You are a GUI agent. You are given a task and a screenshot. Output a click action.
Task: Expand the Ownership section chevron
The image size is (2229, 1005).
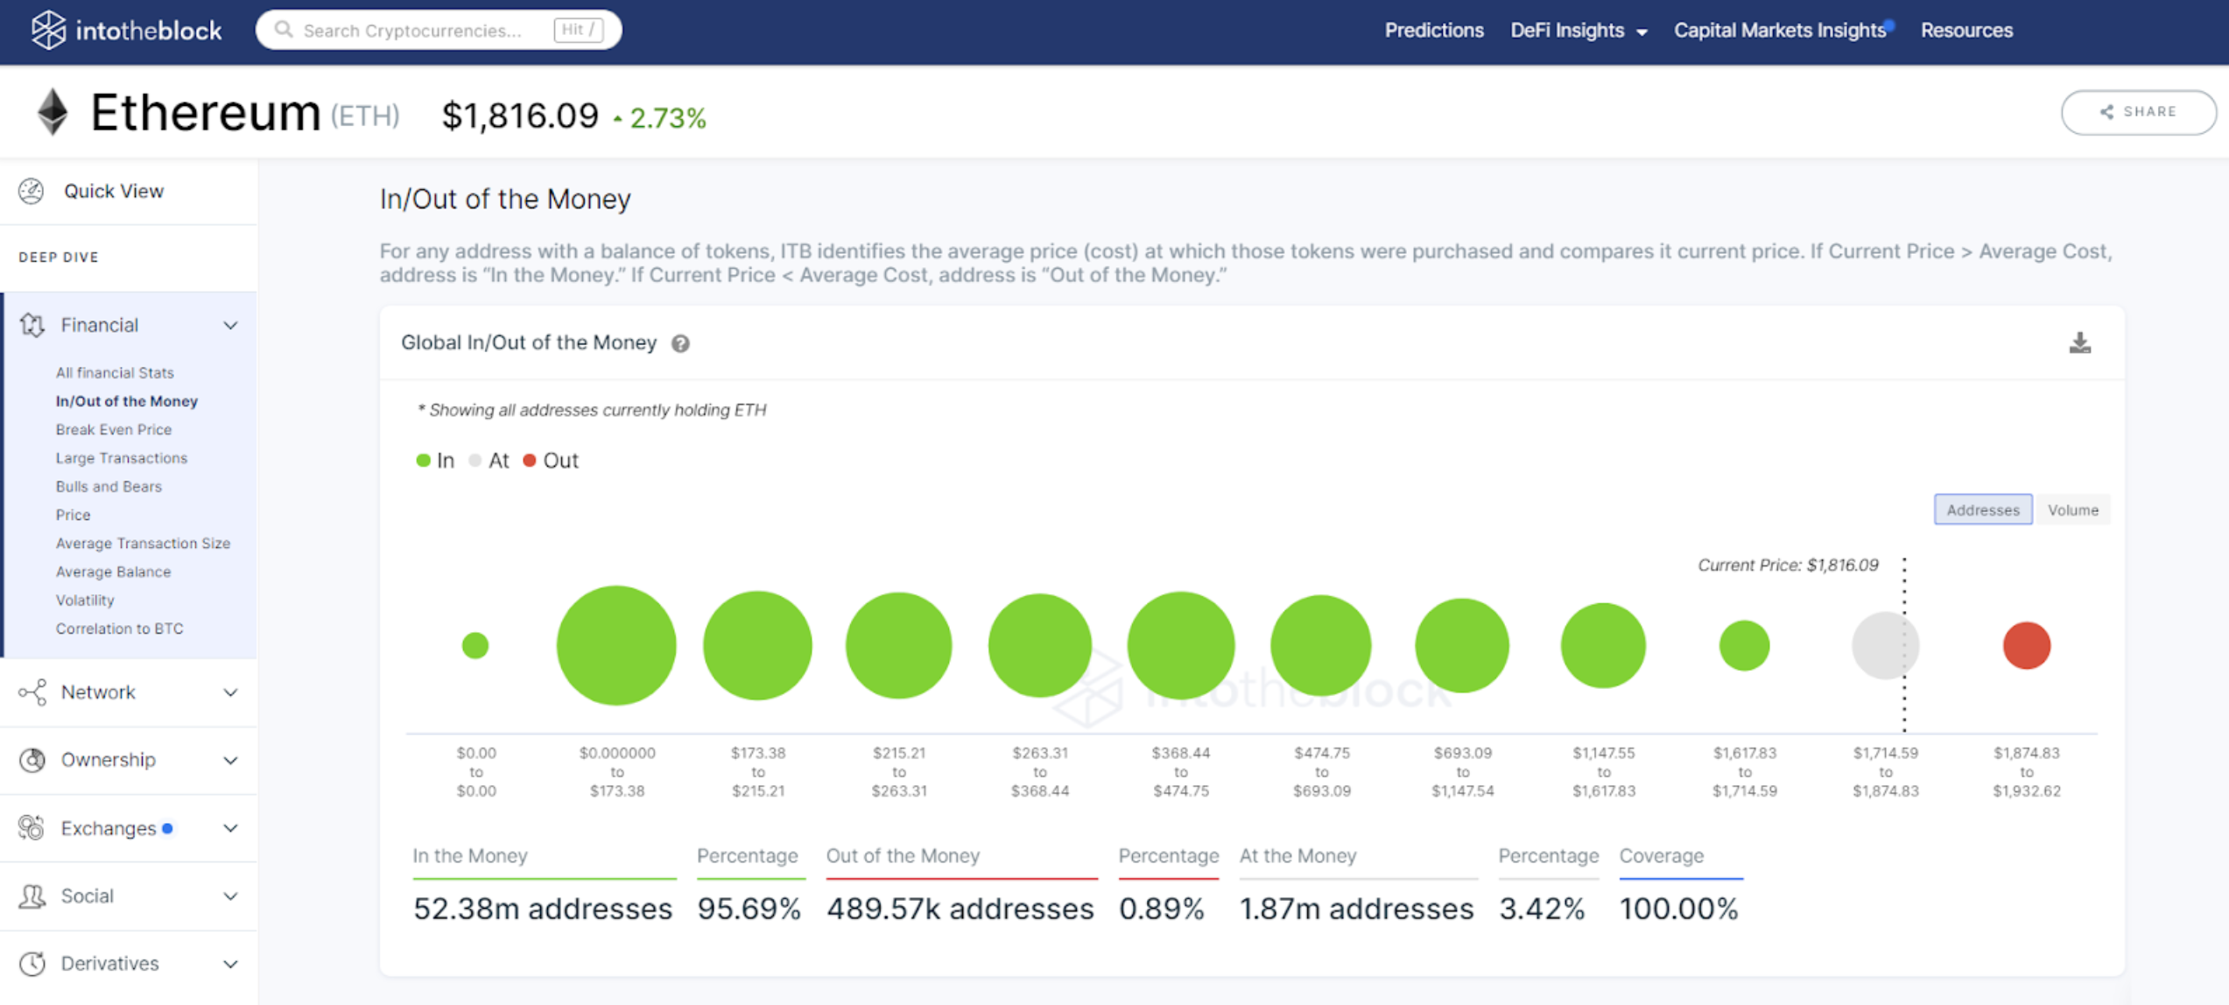[x=230, y=761]
